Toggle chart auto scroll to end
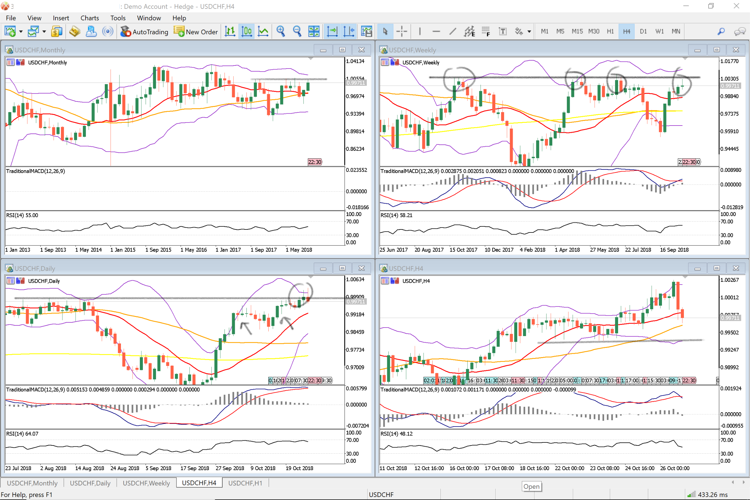The image size is (750, 500). tap(332, 31)
